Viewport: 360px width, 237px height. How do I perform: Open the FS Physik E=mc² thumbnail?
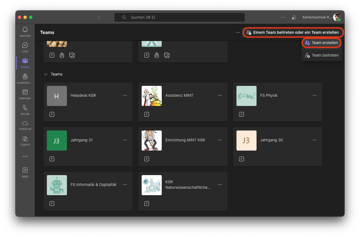(247, 96)
